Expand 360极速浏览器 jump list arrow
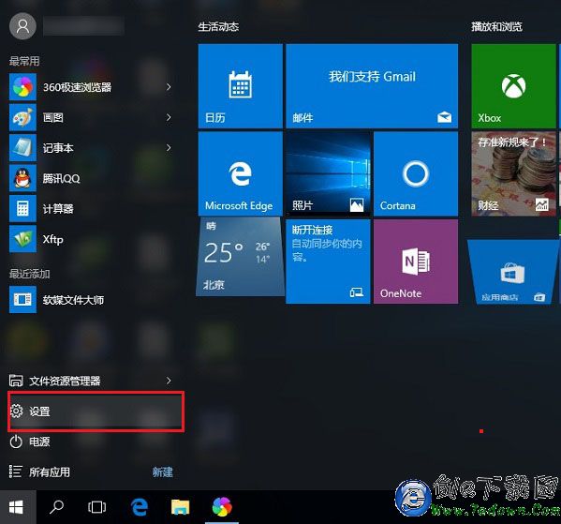 coord(169,87)
